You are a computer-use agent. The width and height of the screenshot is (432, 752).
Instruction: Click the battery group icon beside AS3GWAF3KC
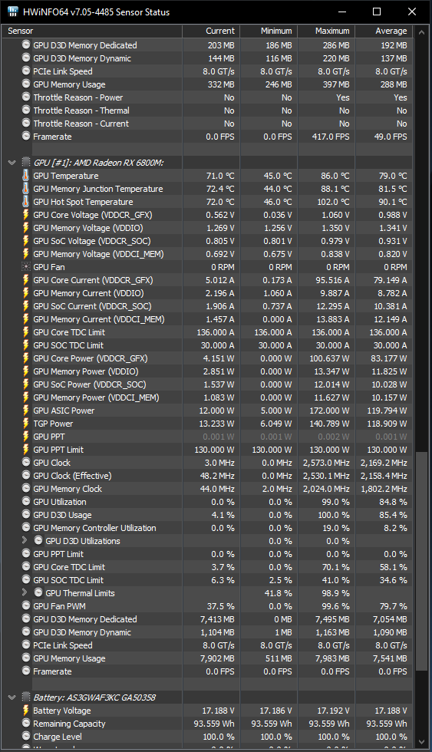tap(26, 698)
